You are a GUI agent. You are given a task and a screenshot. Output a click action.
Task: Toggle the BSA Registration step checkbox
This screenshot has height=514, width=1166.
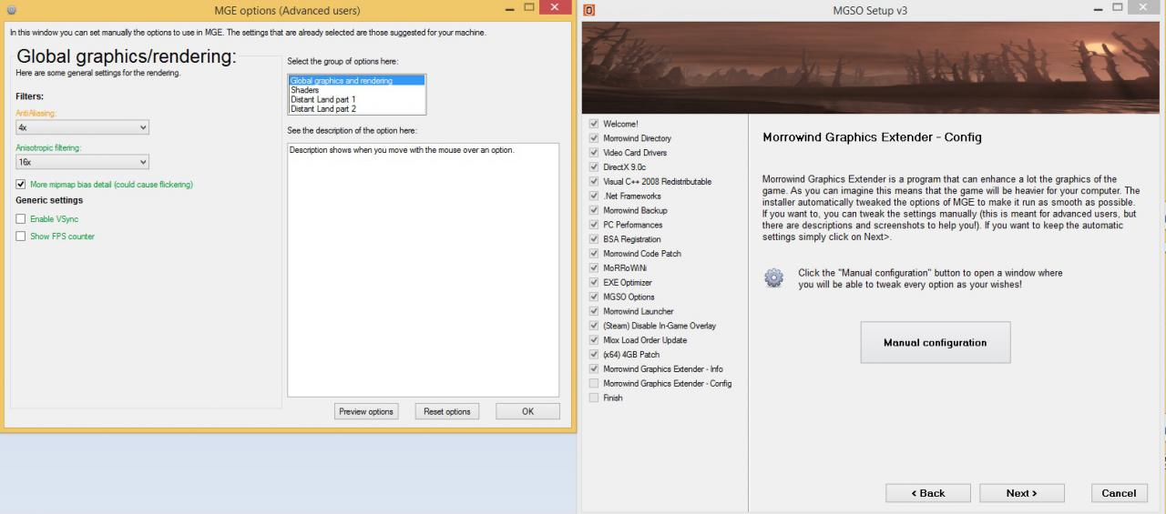click(594, 239)
